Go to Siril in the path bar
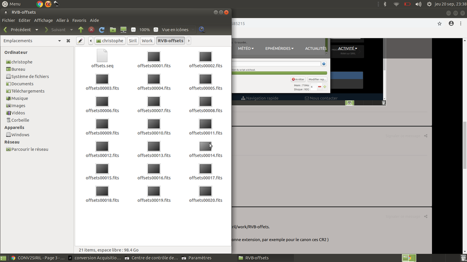467x262 pixels. click(133, 41)
